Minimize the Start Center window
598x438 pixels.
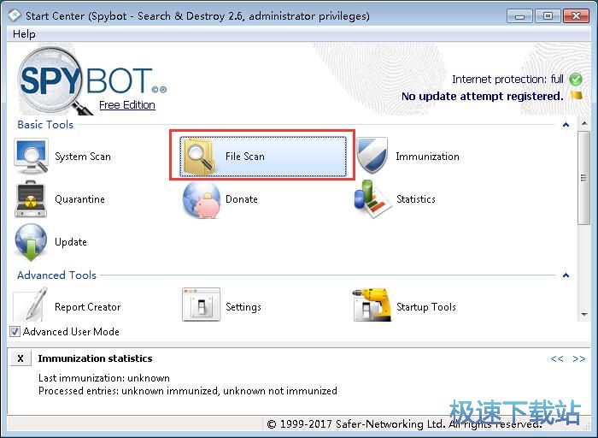click(519, 16)
